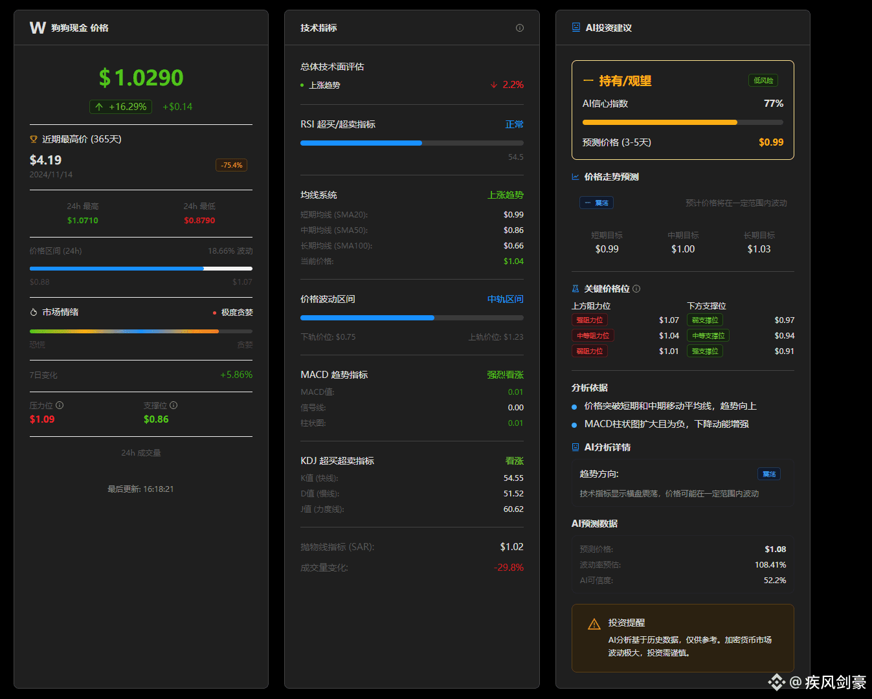Click the 中期均线 (SMA50) value $0.86
872x699 pixels.
(514, 230)
